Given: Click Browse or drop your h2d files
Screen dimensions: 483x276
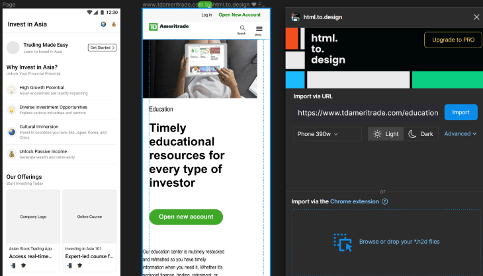Looking at the screenshot, I should (x=399, y=242).
